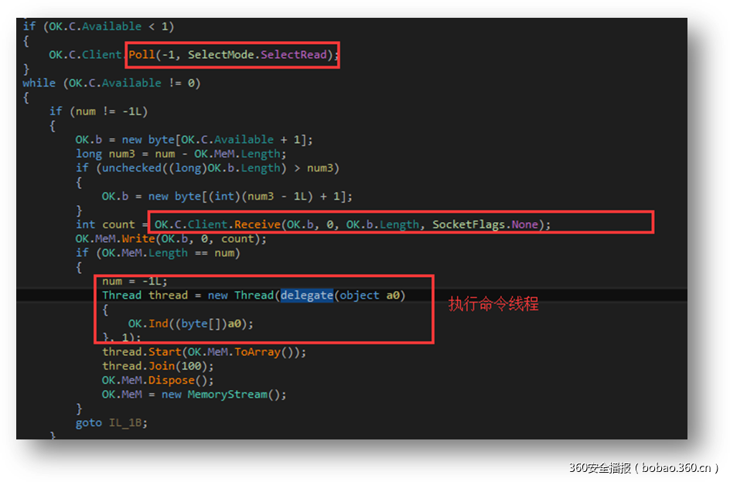The width and height of the screenshot is (730, 482).
Task: Click the highlighted delegate keyword
Action: point(306,295)
